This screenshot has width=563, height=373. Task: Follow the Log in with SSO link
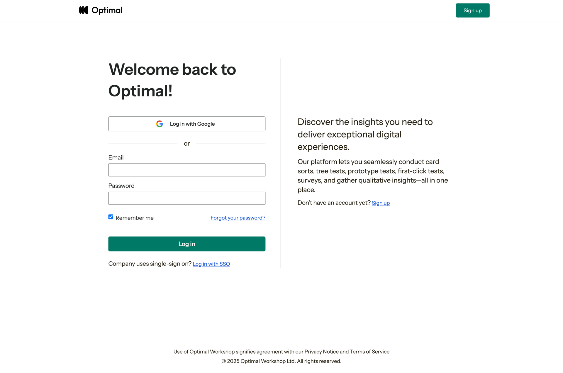211,264
